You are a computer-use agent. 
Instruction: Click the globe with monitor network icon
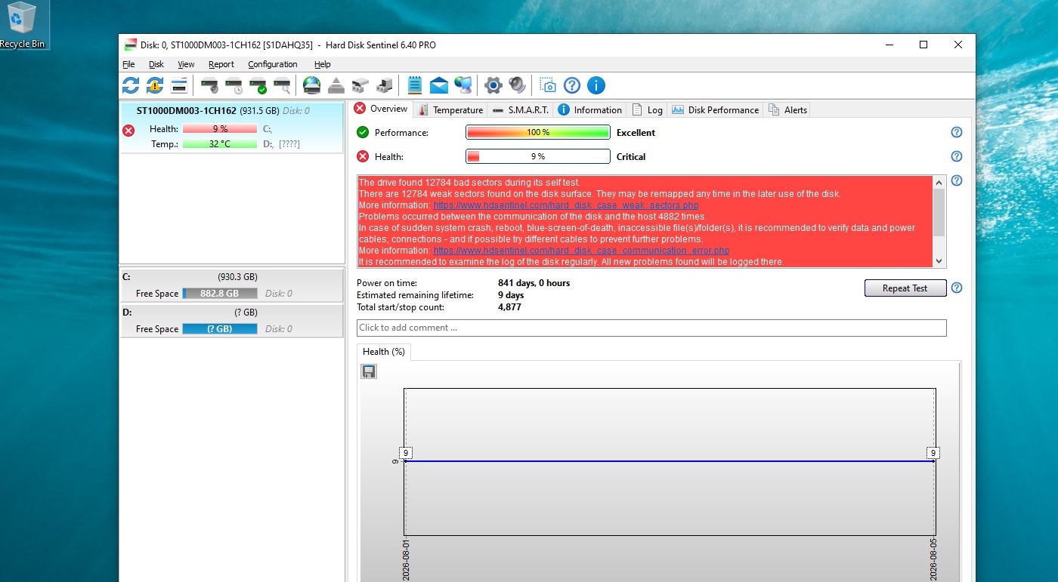click(463, 85)
